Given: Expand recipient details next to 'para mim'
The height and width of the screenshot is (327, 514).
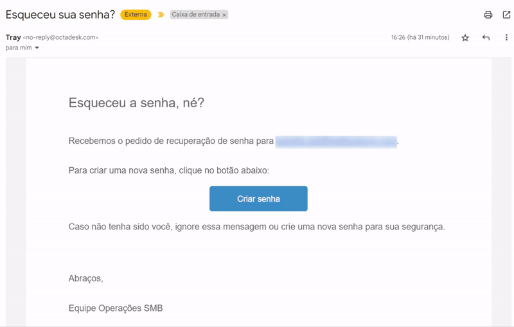Looking at the screenshot, I should coord(37,48).
